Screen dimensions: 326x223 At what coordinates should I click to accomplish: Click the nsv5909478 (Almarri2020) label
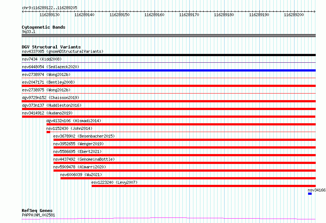pyautogui.click(x=79, y=167)
